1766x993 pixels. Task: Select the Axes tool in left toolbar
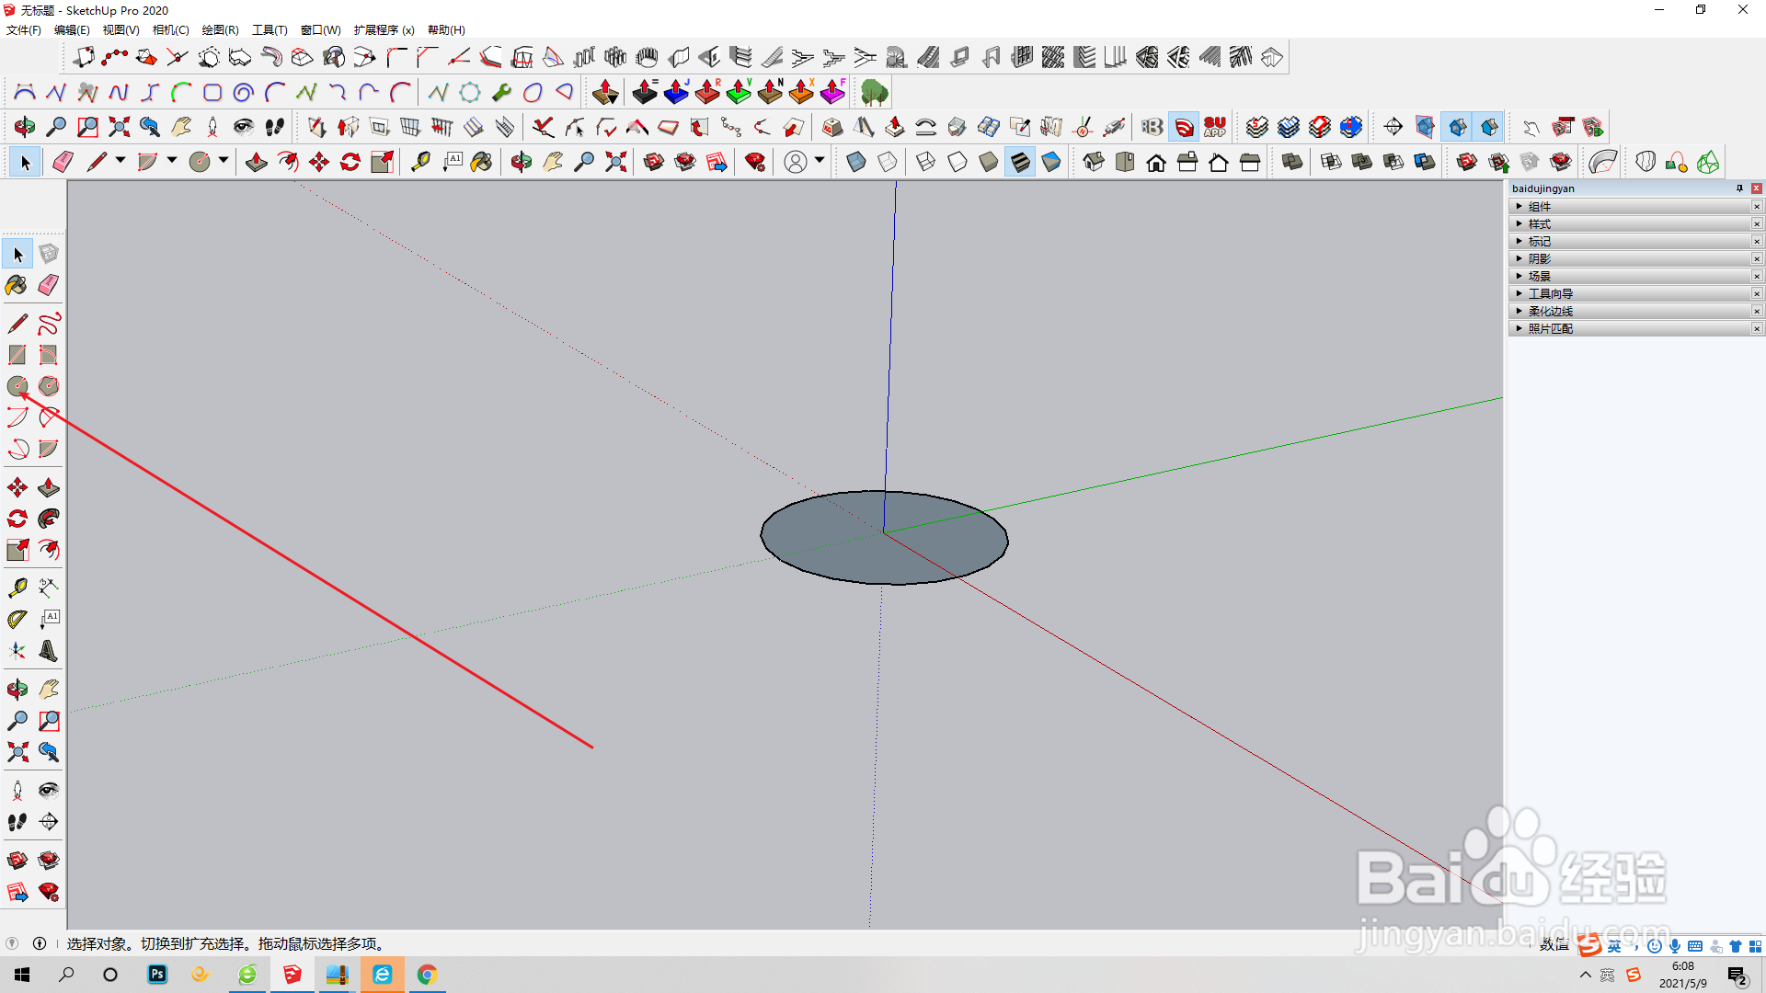point(17,651)
